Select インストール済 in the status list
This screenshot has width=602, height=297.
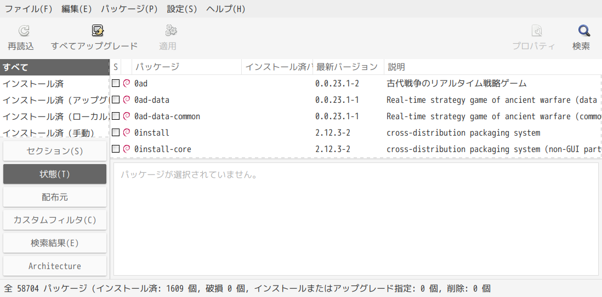click(55, 84)
